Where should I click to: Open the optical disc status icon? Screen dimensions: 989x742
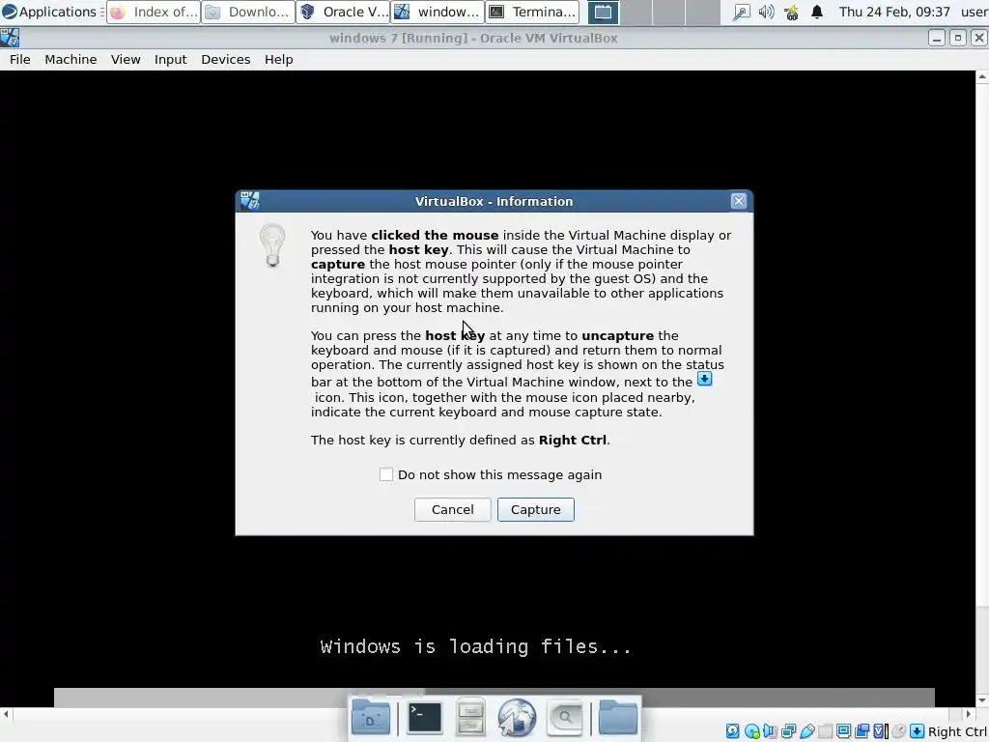click(x=751, y=731)
